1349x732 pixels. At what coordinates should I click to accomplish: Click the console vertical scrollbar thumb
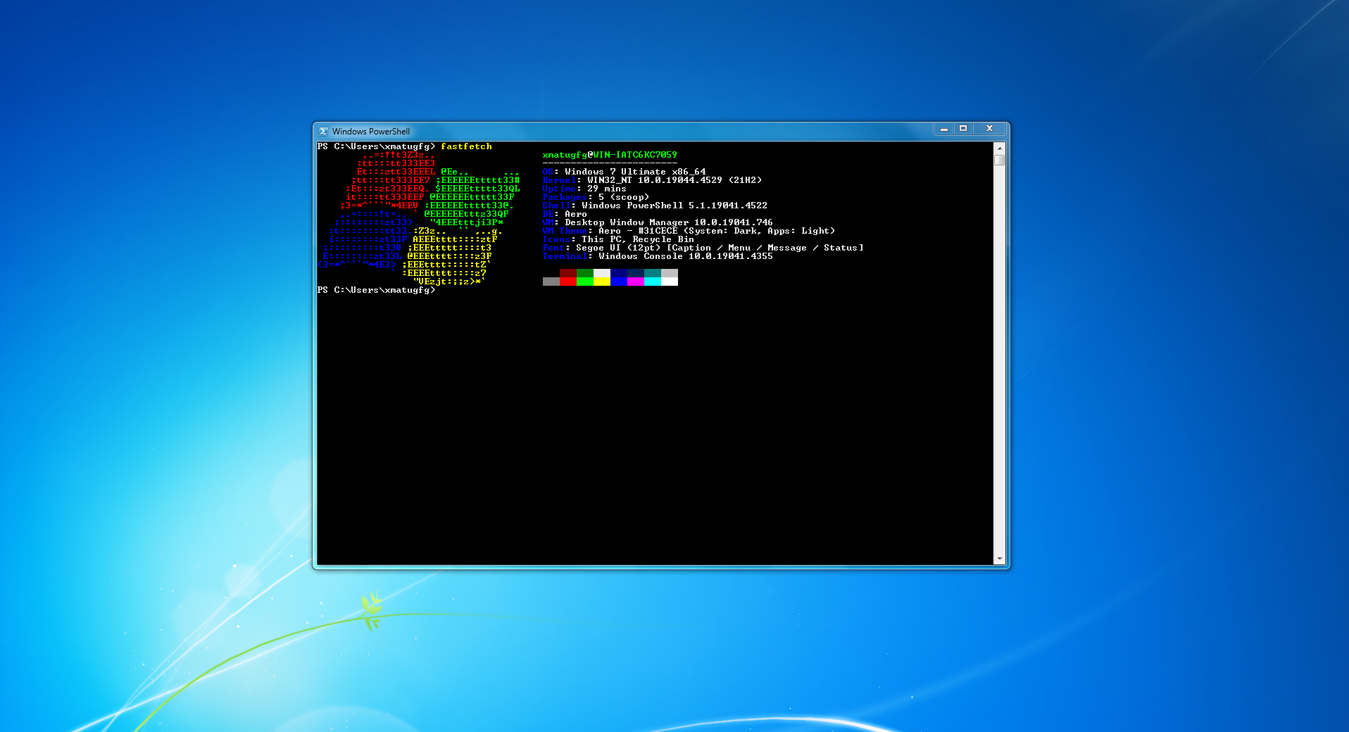[x=999, y=160]
